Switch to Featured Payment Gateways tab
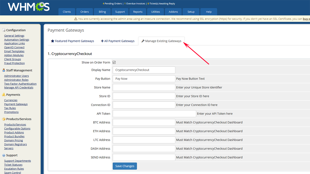This screenshot has height=174, width=310. click(x=72, y=41)
